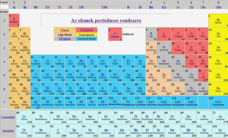Open the He helium symbol link

218,20
